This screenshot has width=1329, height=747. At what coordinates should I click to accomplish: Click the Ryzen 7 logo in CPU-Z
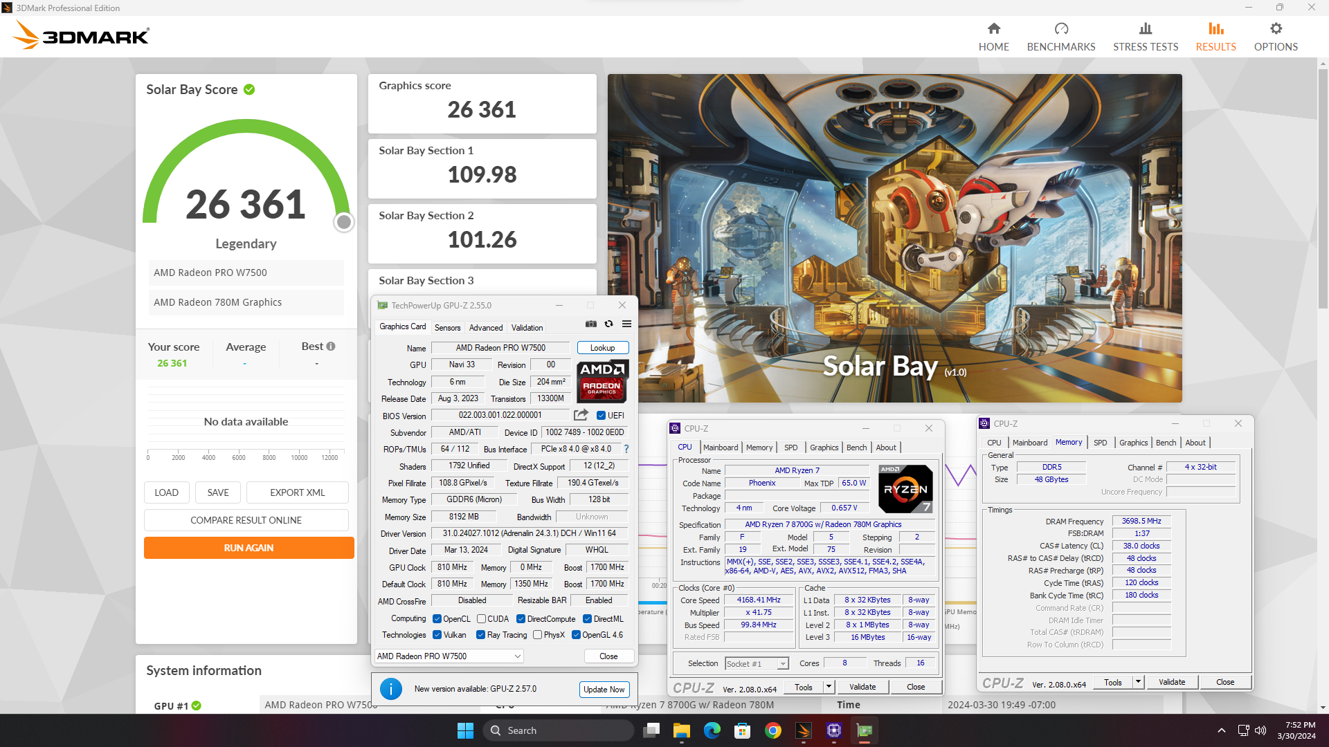(905, 488)
